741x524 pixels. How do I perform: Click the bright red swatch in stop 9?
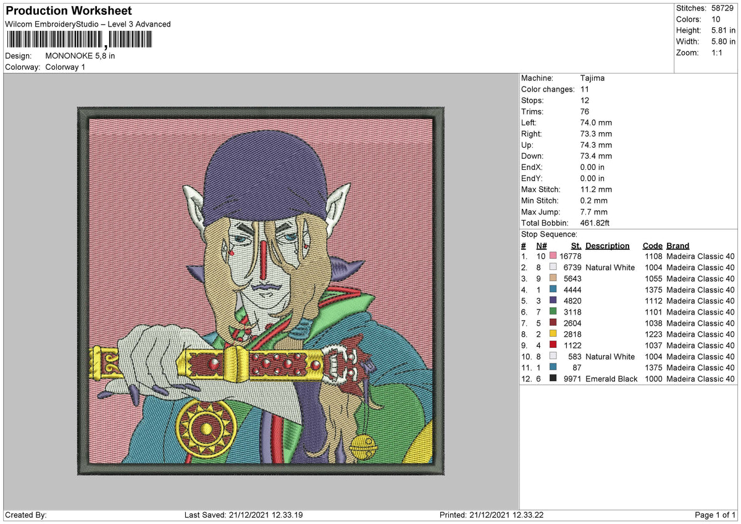[553, 345]
